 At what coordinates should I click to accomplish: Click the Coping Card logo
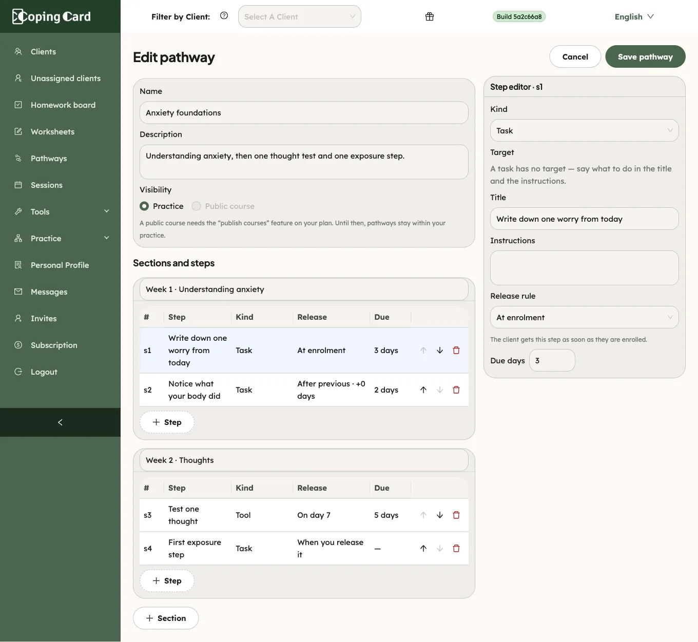pyautogui.click(x=52, y=16)
